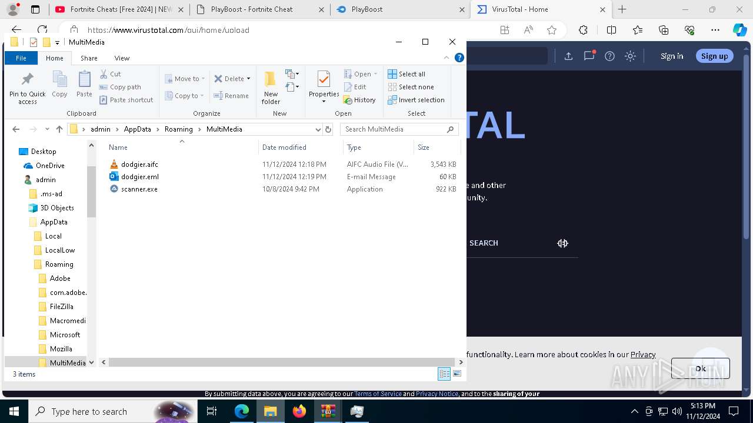The height and width of the screenshot is (423, 753).
Task: Toggle VirusTotal light/dark theme icon
Action: coord(630,56)
